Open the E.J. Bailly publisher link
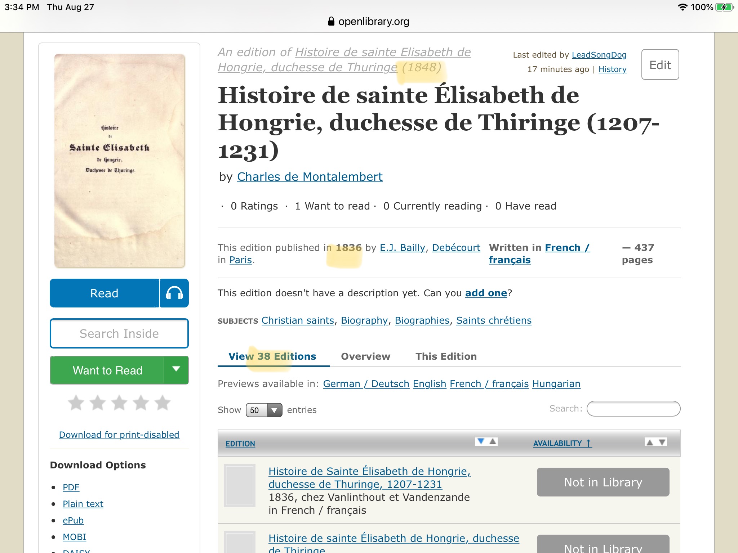 point(403,248)
